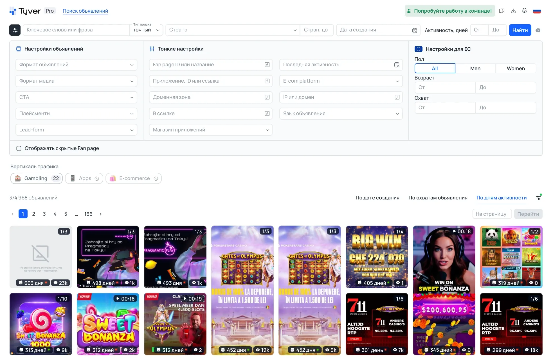Focus the Охват До field
This screenshot has height=359, width=553.
point(506,108)
